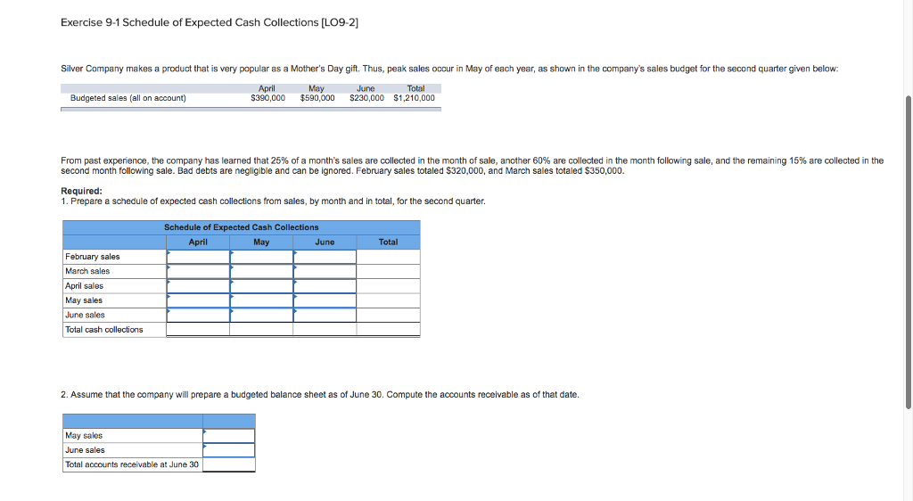Click June sales April input cell
This screenshot has width=913, height=501.
(198, 315)
